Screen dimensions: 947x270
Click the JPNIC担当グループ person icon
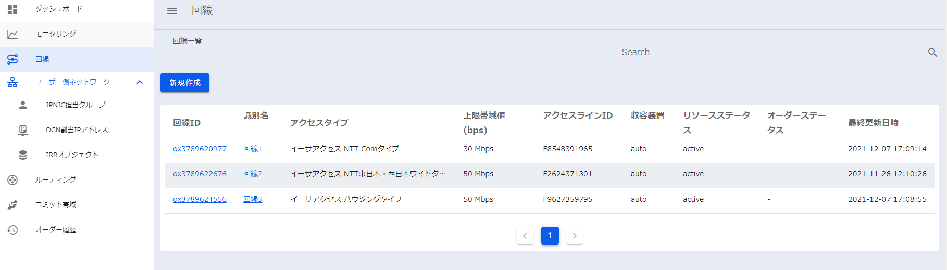23,105
